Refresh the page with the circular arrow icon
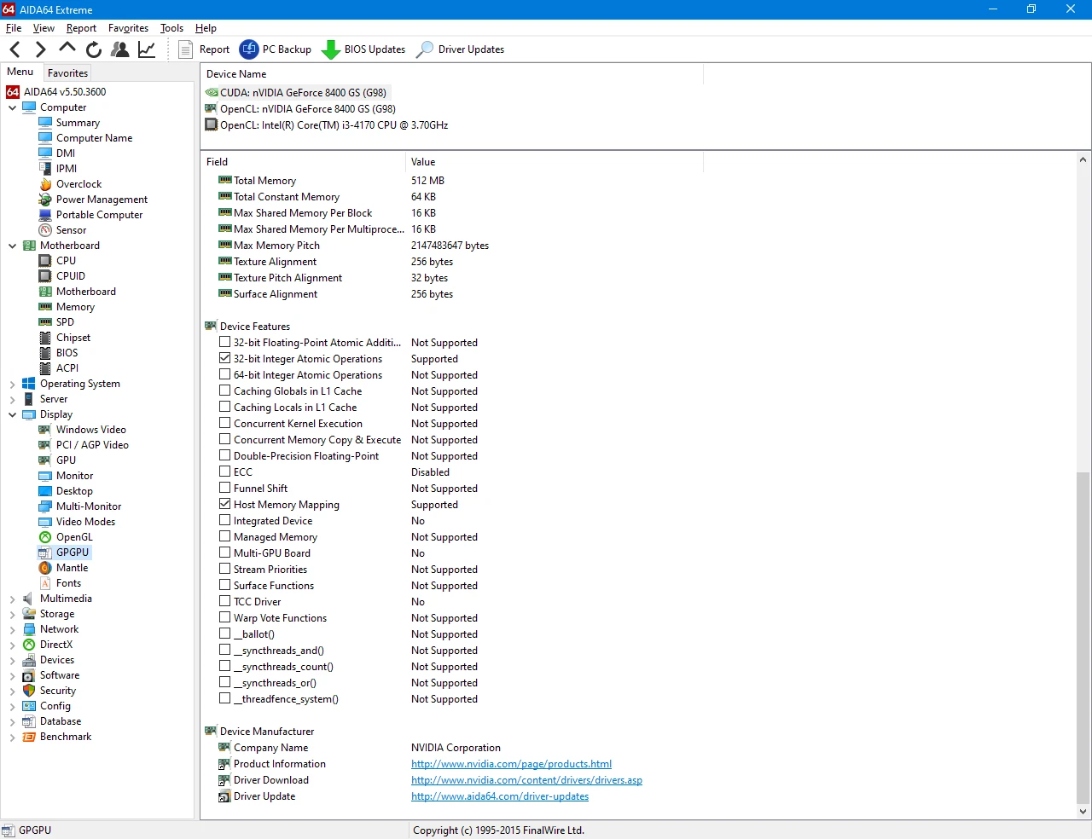The width and height of the screenshot is (1092, 839). 94,49
